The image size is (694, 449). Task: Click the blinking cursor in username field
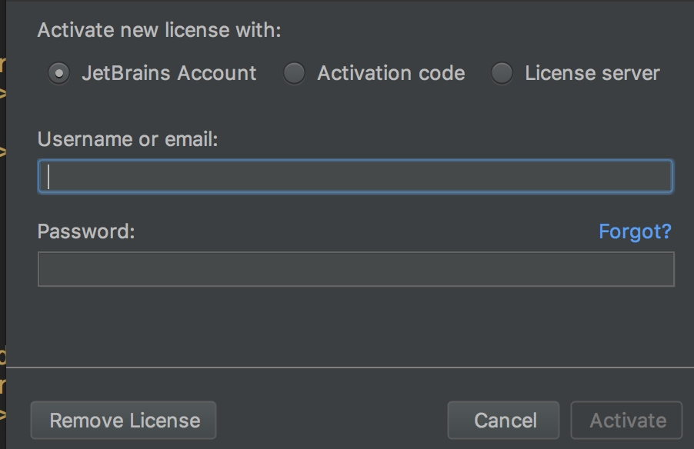[x=48, y=176]
